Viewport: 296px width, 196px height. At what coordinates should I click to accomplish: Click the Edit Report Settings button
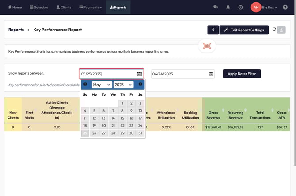pos(244,30)
